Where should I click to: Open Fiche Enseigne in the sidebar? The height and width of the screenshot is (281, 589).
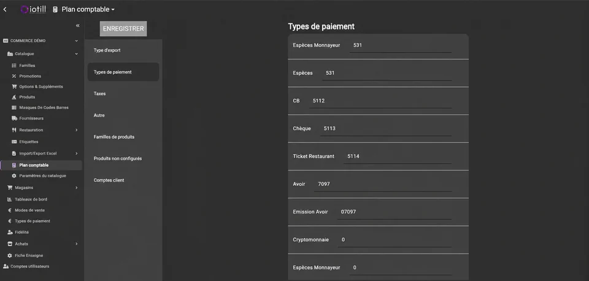29,255
